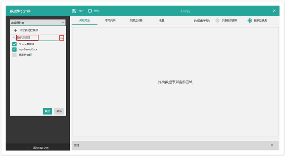Select 报表数据集 radio option
The image size is (285, 156).
250,21
